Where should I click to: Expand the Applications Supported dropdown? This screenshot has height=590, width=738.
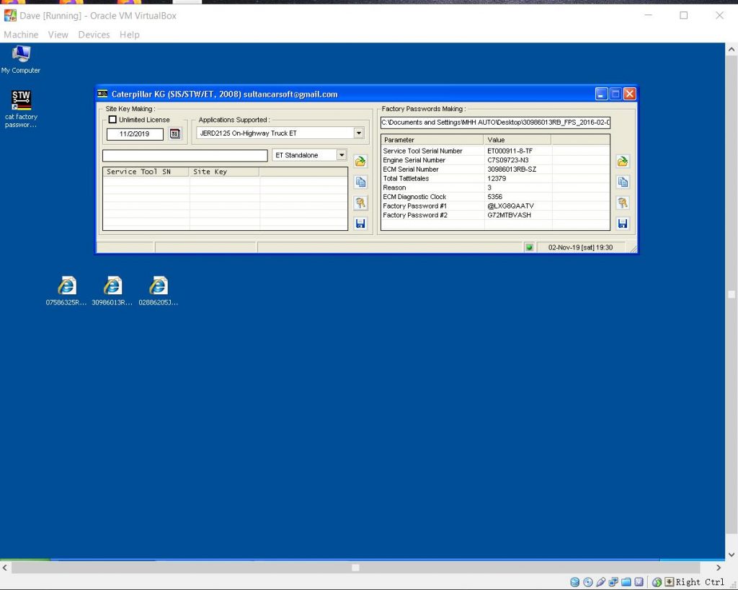click(358, 133)
